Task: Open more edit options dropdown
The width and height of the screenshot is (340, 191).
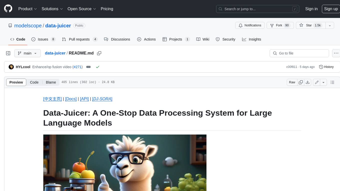Action: [x=323, y=82]
